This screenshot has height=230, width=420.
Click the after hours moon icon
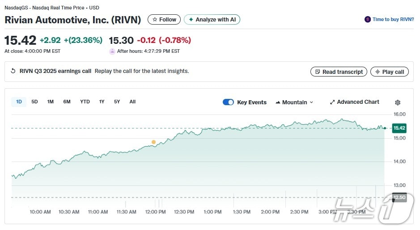(x=112, y=51)
